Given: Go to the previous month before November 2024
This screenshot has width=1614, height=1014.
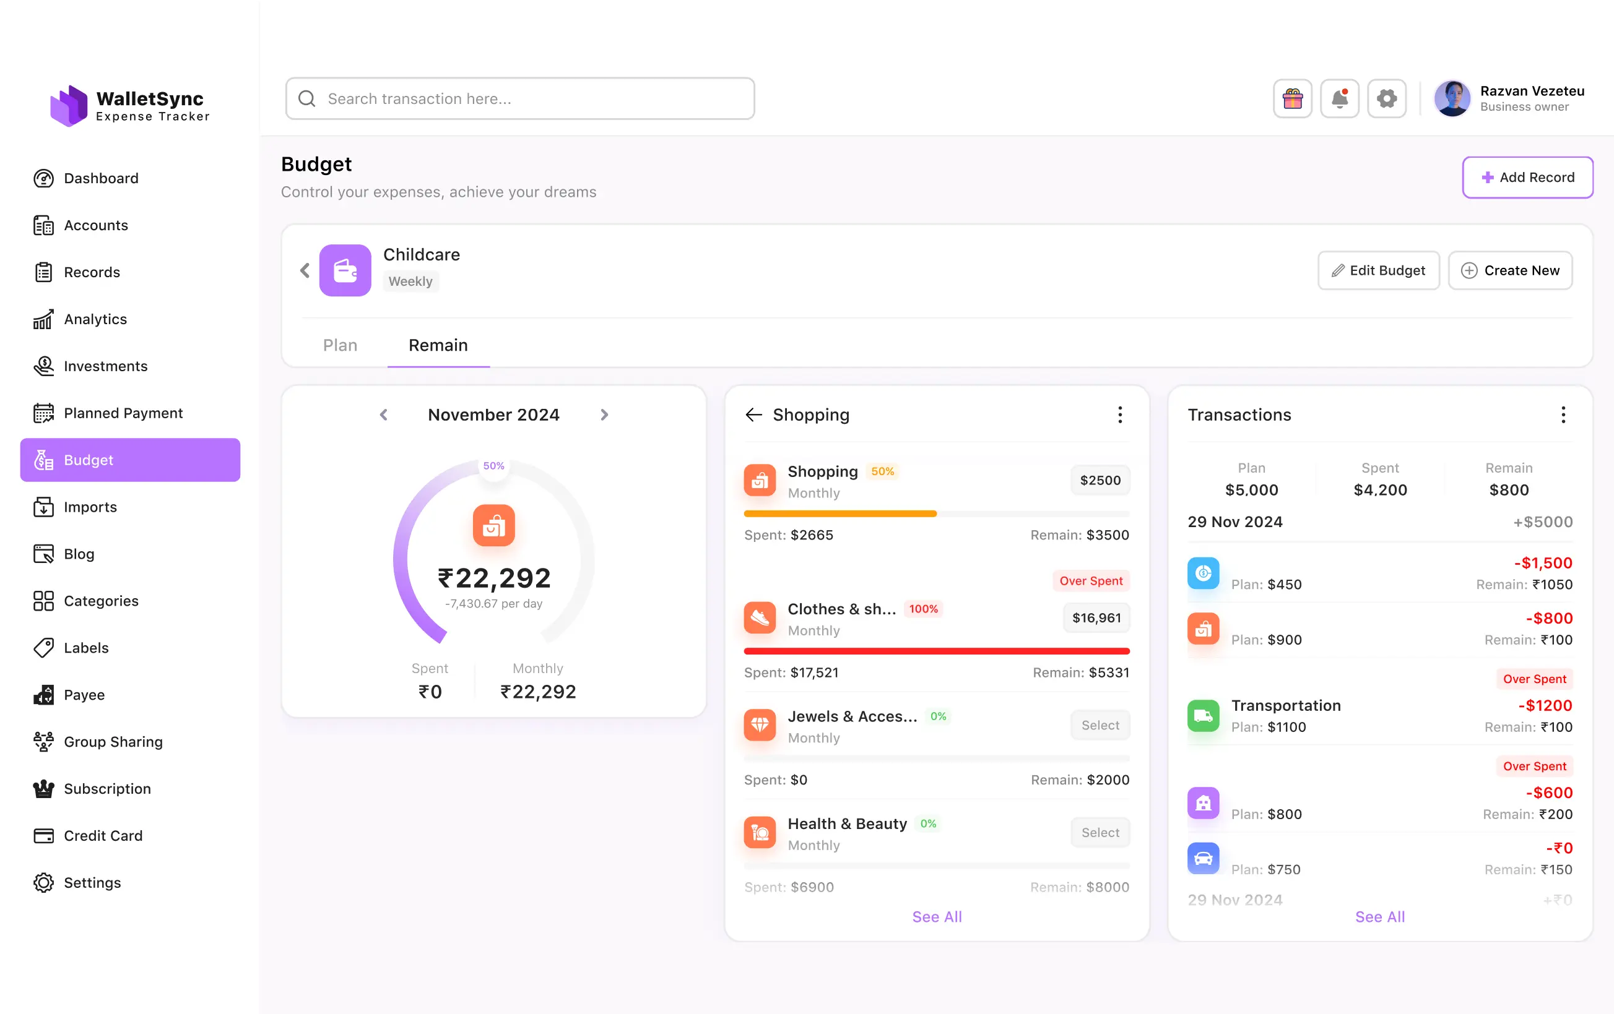Looking at the screenshot, I should [x=383, y=415].
